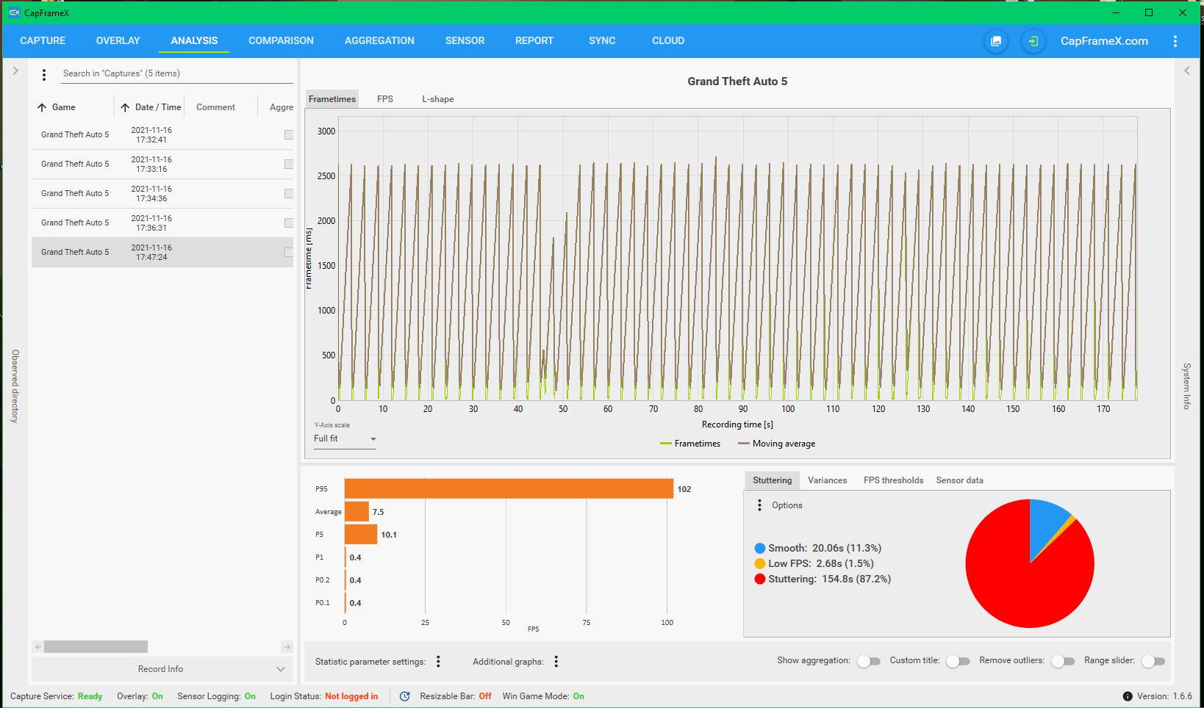The image size is (1204, 708).
Task: Click the login icon next to CapFrameX.com
Action: pos(1033,41)
